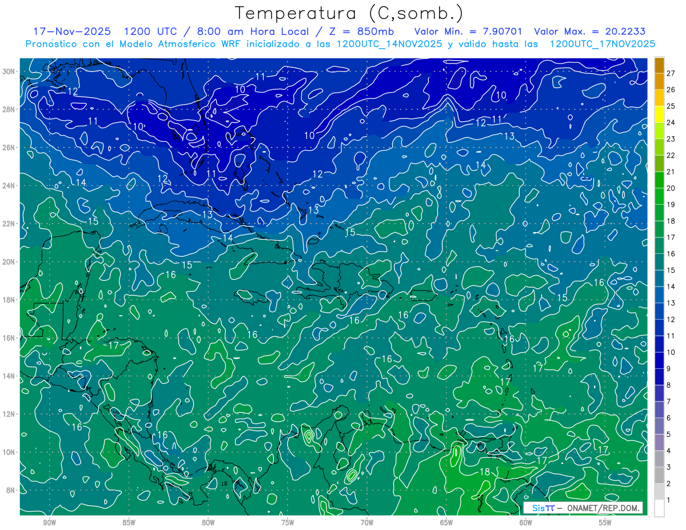This screenshot has height=530, width=686.
Task: Click legend value '9' on color scale
Action: pos(669,369)
